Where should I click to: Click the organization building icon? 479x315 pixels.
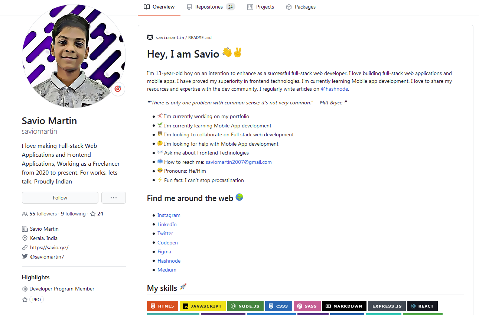pos(25,229)
